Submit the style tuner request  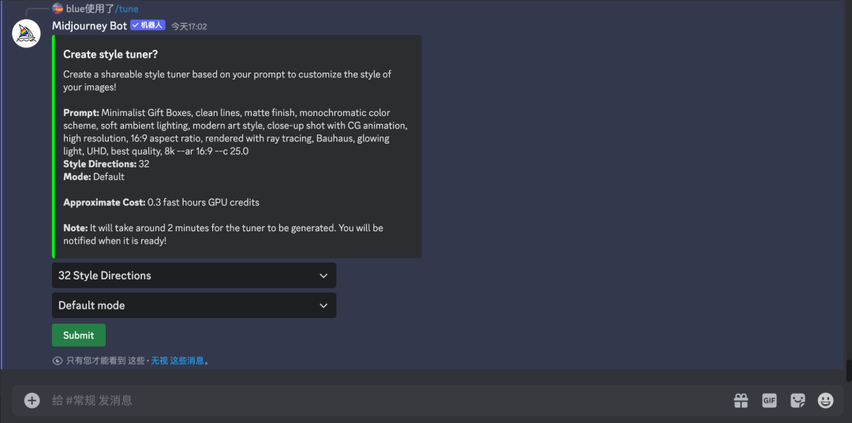pyautogui.click(x=79, y=335)
